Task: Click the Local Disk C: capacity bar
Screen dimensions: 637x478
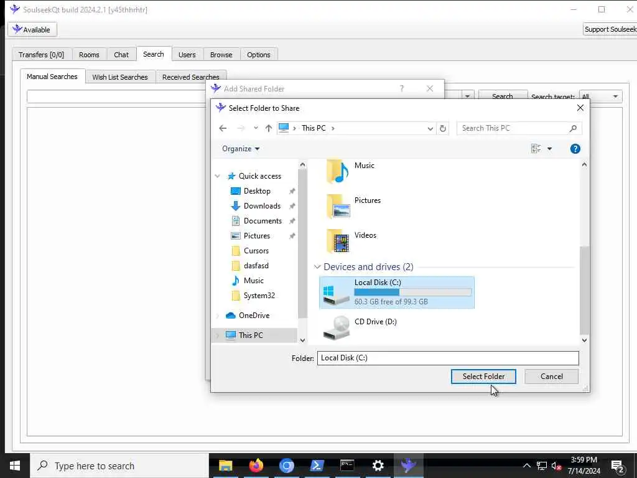Action: tap(412, 293)
